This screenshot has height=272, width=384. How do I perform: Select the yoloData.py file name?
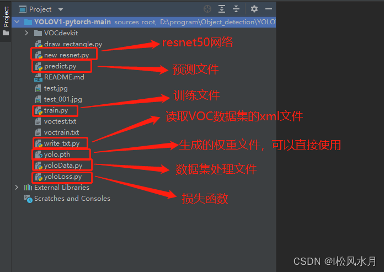63,166
